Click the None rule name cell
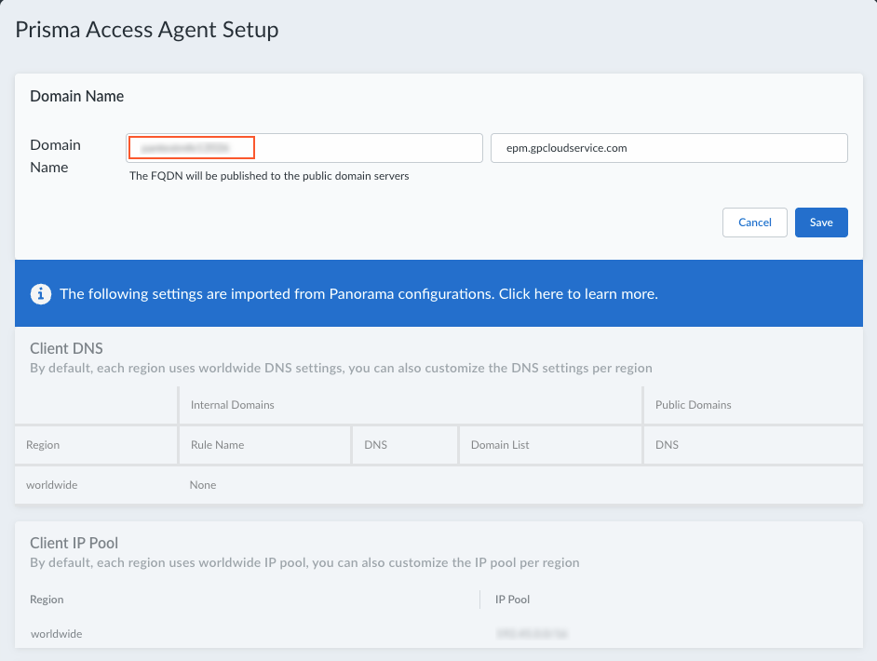The width and height of the screenshot is (877, 661). tap(202, 485)
